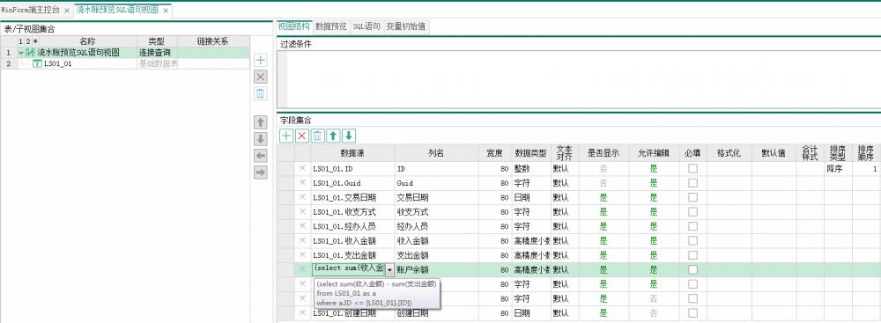Viewport: 881px width, 323px height.
Task: Click the gray X remove button beside the table tree
Action: tap(261, 77)
